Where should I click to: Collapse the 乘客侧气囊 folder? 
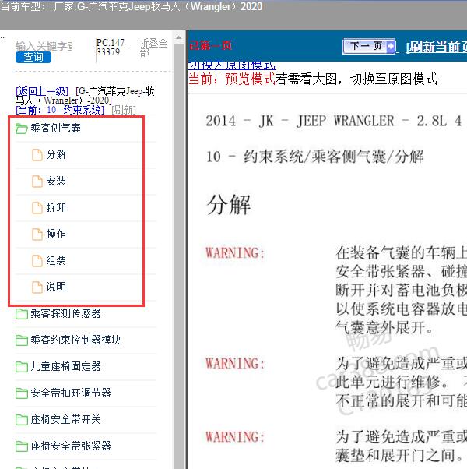point(56,129)
